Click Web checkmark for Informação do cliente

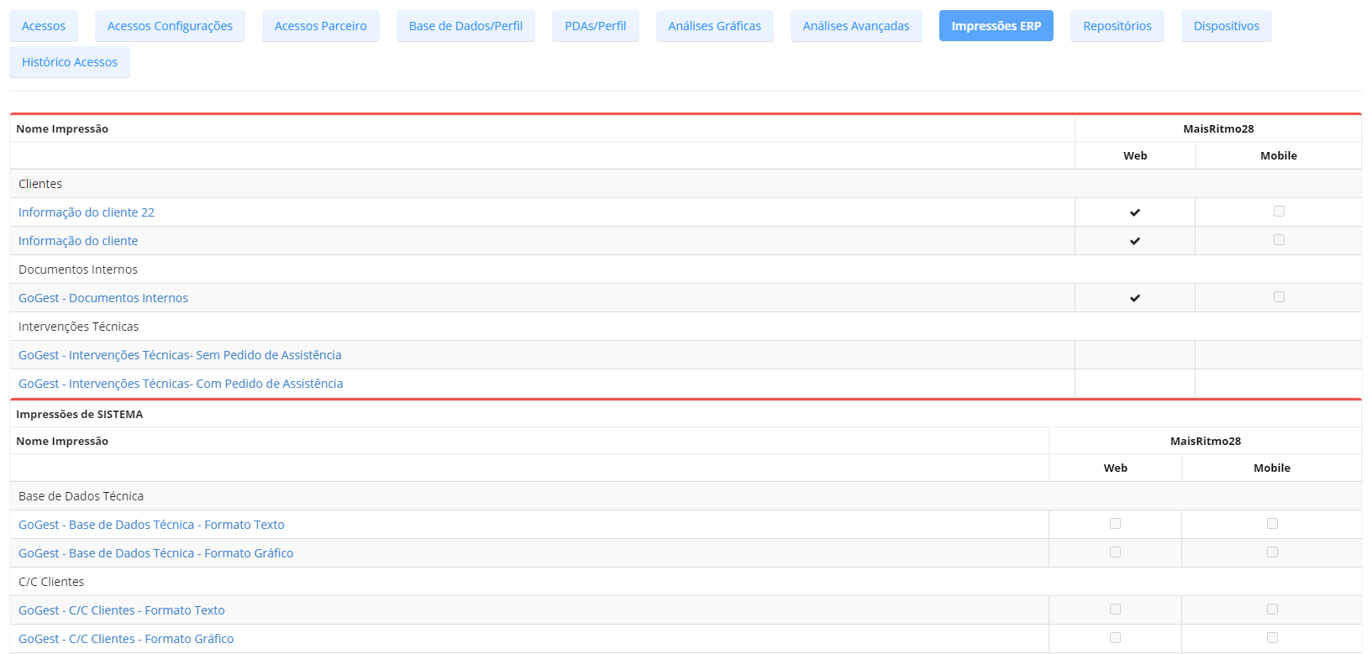pos(1135,241)
